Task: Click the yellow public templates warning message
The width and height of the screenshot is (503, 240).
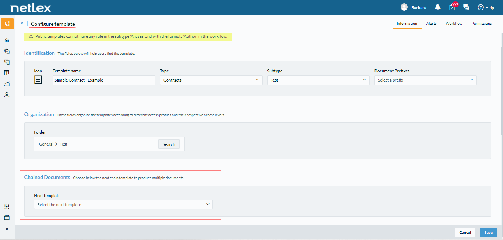Action: point(128,36)
